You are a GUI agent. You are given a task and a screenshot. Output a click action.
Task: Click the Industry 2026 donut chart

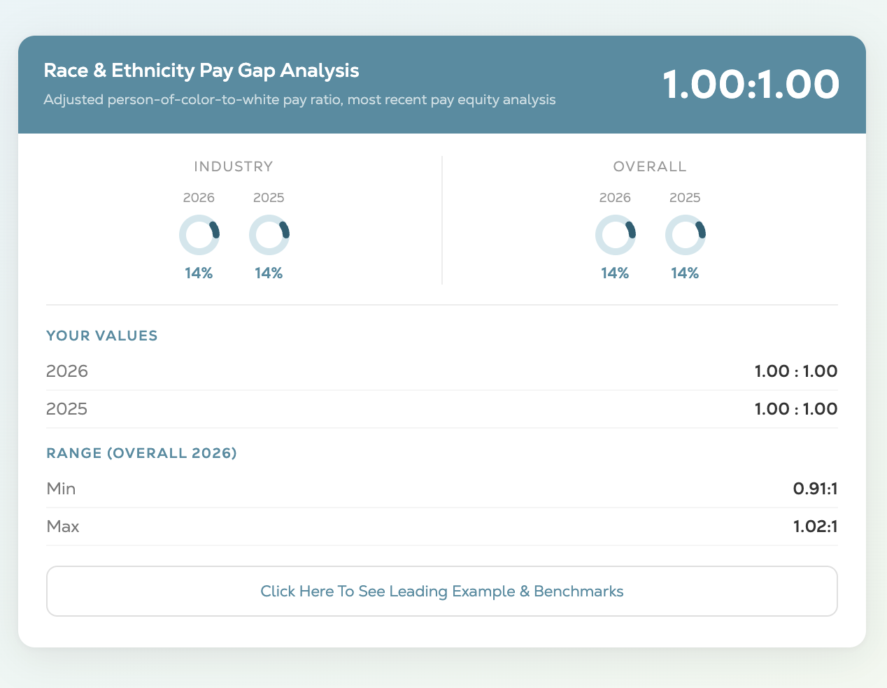(x=199, y=235)
